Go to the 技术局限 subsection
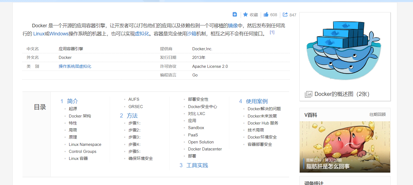This screenshot has height=185, width=413. click(256, 130)
